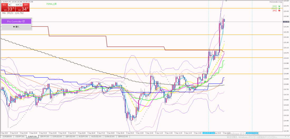
Task: Click the lot volume field showing 0.25
Action: 16,5
